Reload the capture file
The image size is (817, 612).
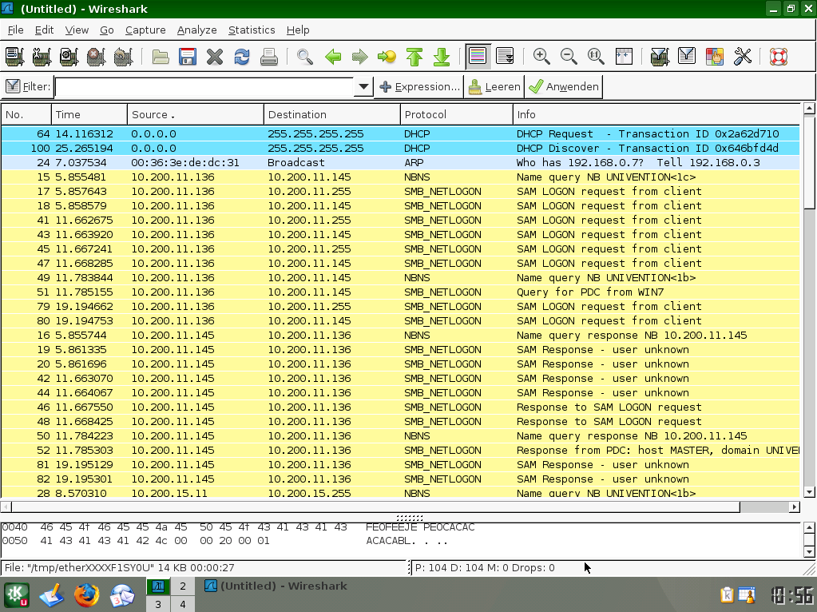[x=241, y=57]
